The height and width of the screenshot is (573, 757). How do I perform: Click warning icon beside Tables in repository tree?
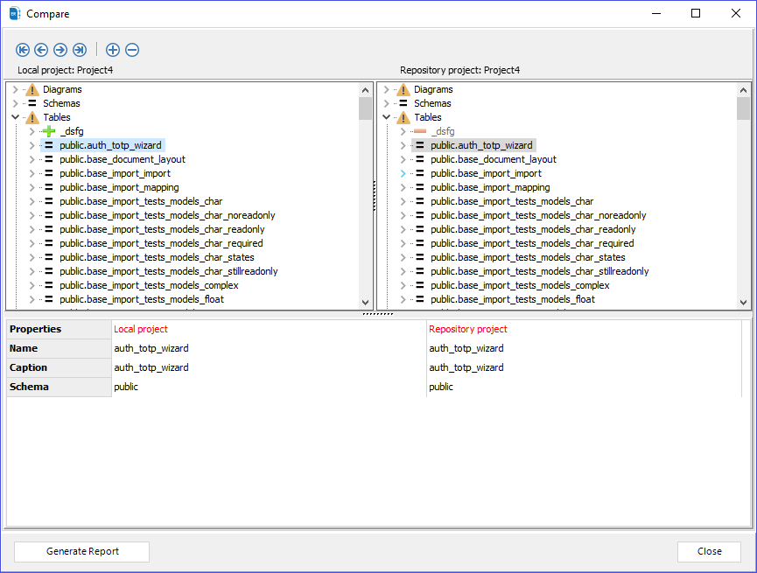pos(403,117)
